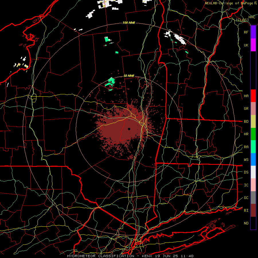Screen dimensions: 258x258
Task: Click the BI legend label
Action: coord(246,210)
